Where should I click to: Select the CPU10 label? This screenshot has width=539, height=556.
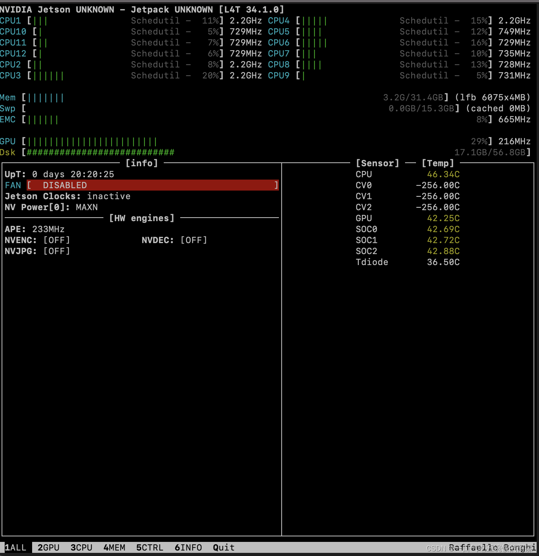click(x=13, y=31)
